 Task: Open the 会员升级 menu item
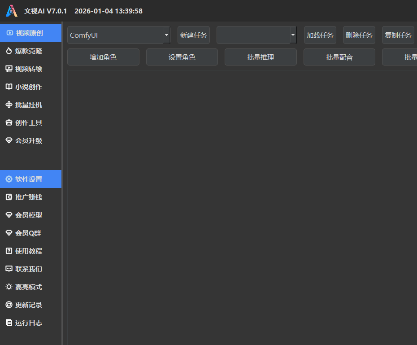point(29,140)
